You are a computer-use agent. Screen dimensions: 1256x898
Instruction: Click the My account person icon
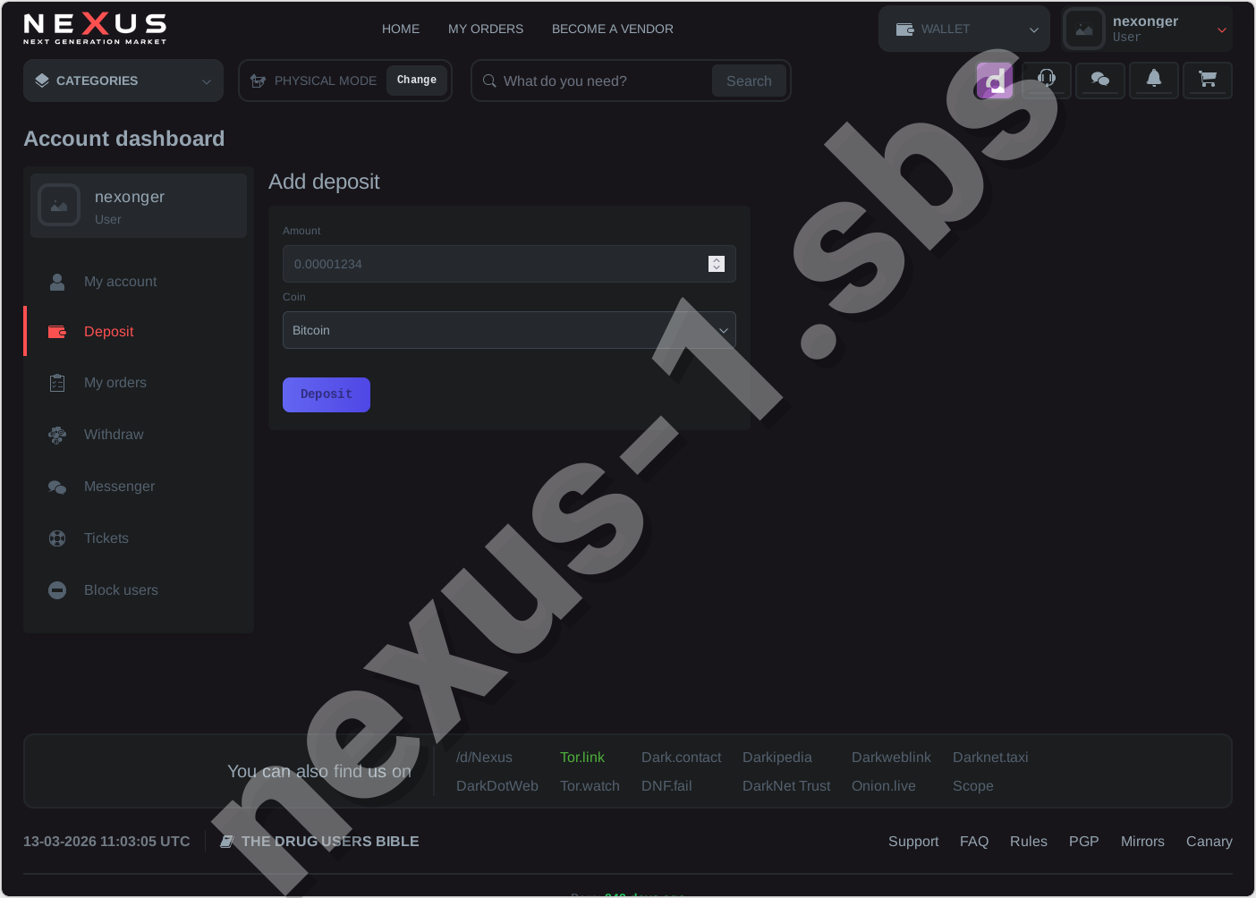coord(57,282)
